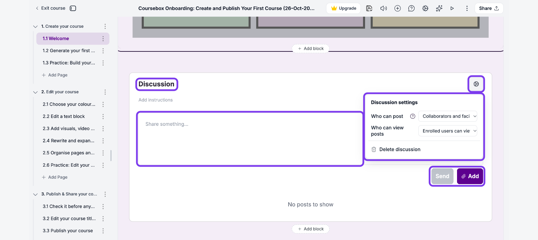This screenshot has height=240, width=538.
Task: Open options for page 3.2 Edit your course title
Action: point(103,219)
